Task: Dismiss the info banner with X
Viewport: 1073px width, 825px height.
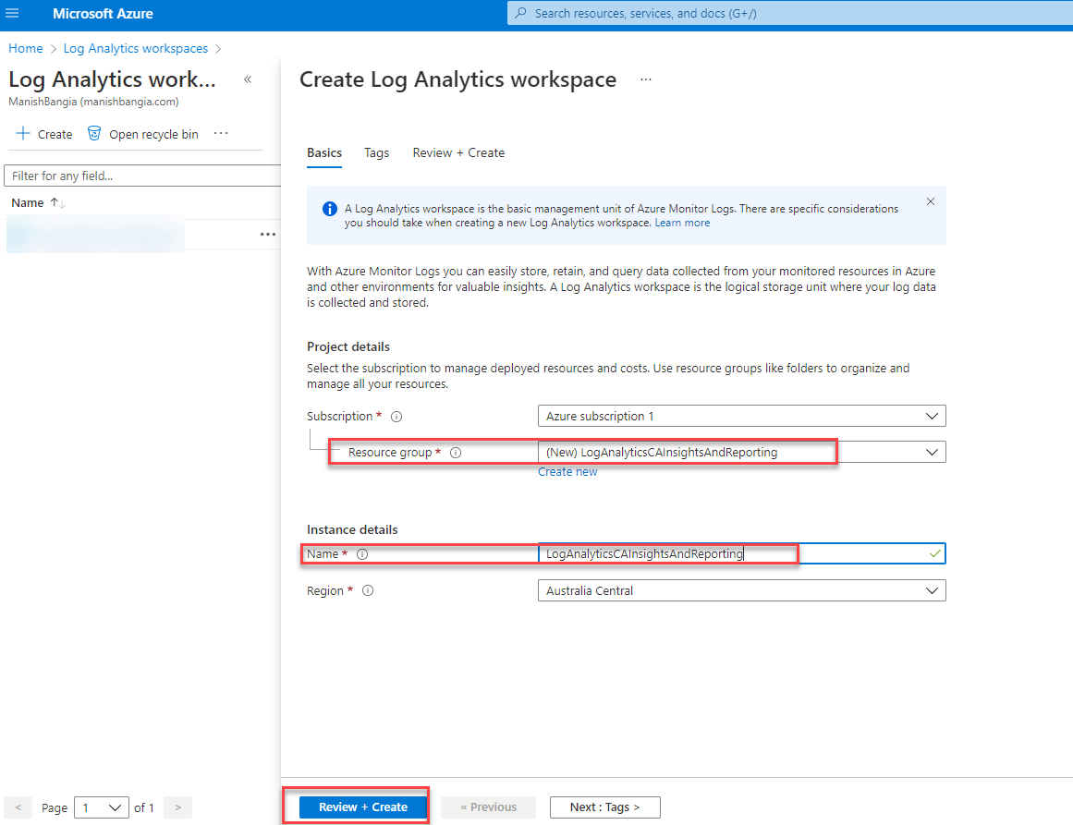Action: 931,201
